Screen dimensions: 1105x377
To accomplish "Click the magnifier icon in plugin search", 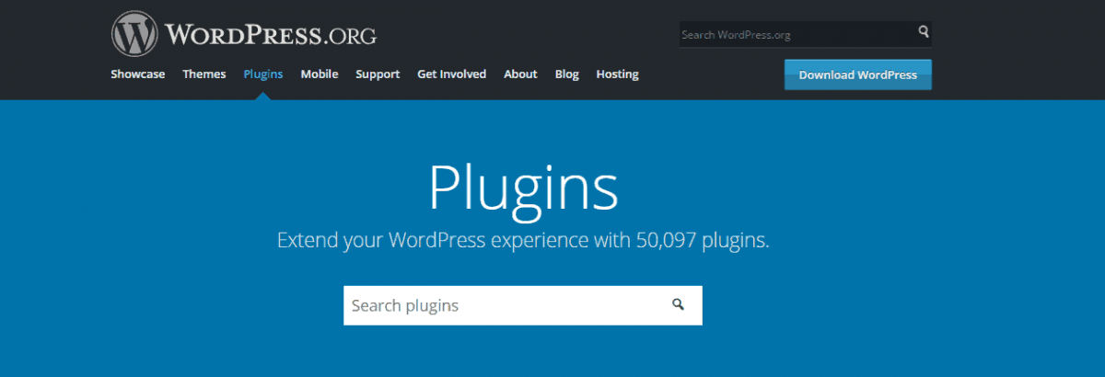I will pyautogui.click(x=679, y=304).
